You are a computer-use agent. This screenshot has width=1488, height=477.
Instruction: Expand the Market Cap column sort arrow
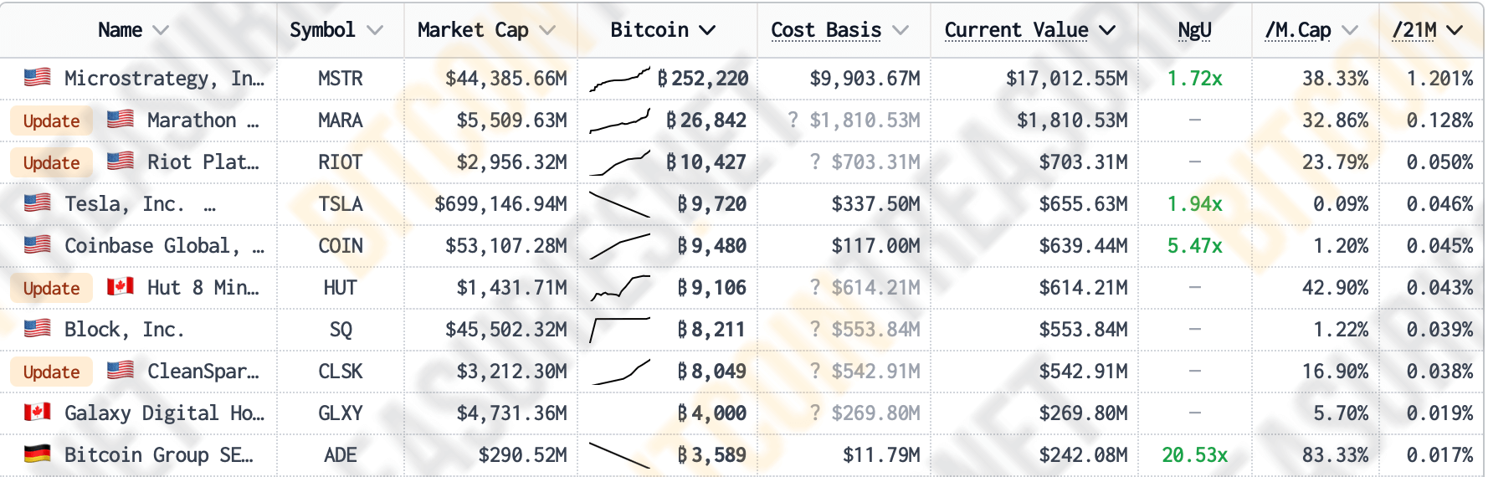[547, 30]
